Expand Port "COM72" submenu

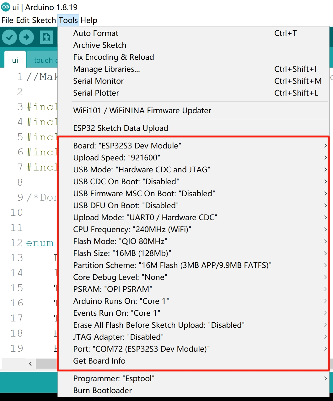[193, 349]
